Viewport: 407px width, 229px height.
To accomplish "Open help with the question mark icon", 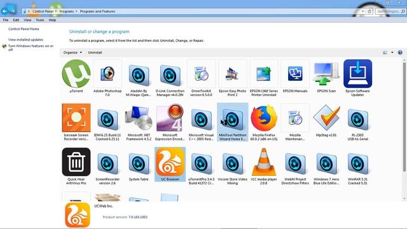I will (400, 52).
